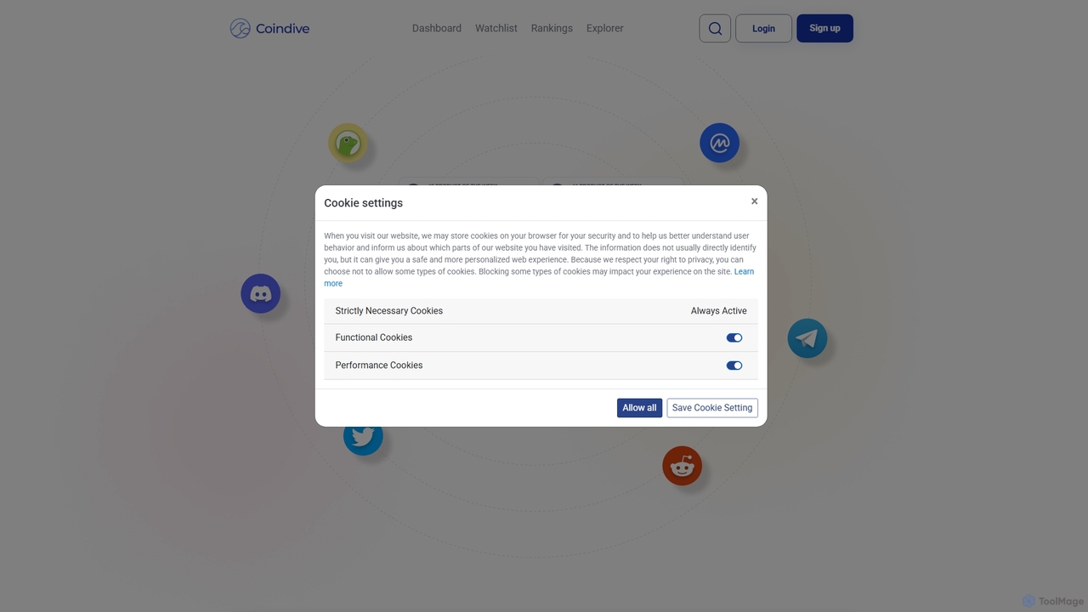The height and width of the screenshot is (612, 1088).
Task: Expand Strictly Necessary Cookies row
Action: (x=541, y=311)
